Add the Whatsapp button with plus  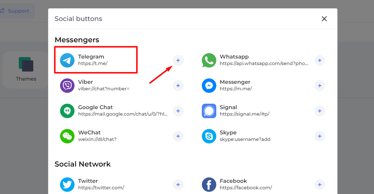[x=320, y=60]
